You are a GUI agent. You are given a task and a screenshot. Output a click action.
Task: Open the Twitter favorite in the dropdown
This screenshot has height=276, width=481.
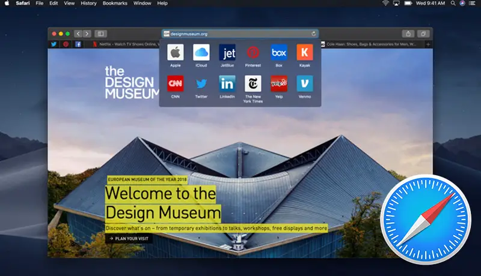coord(201,83)
